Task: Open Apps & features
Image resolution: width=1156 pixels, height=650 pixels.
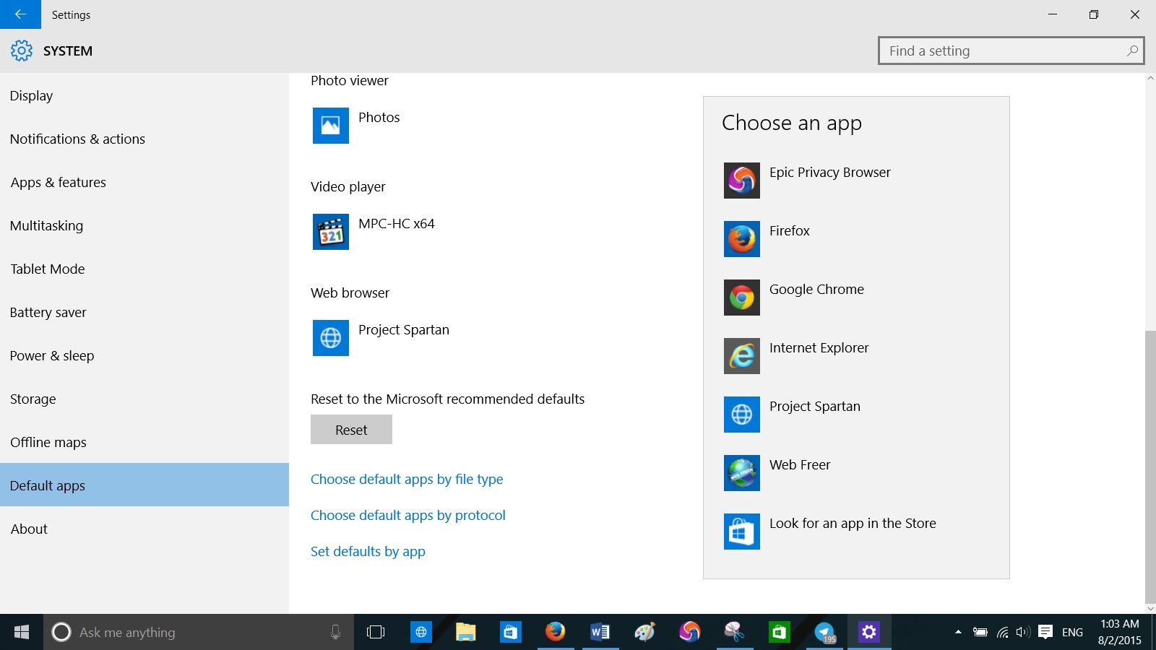Action: (144, 182)
